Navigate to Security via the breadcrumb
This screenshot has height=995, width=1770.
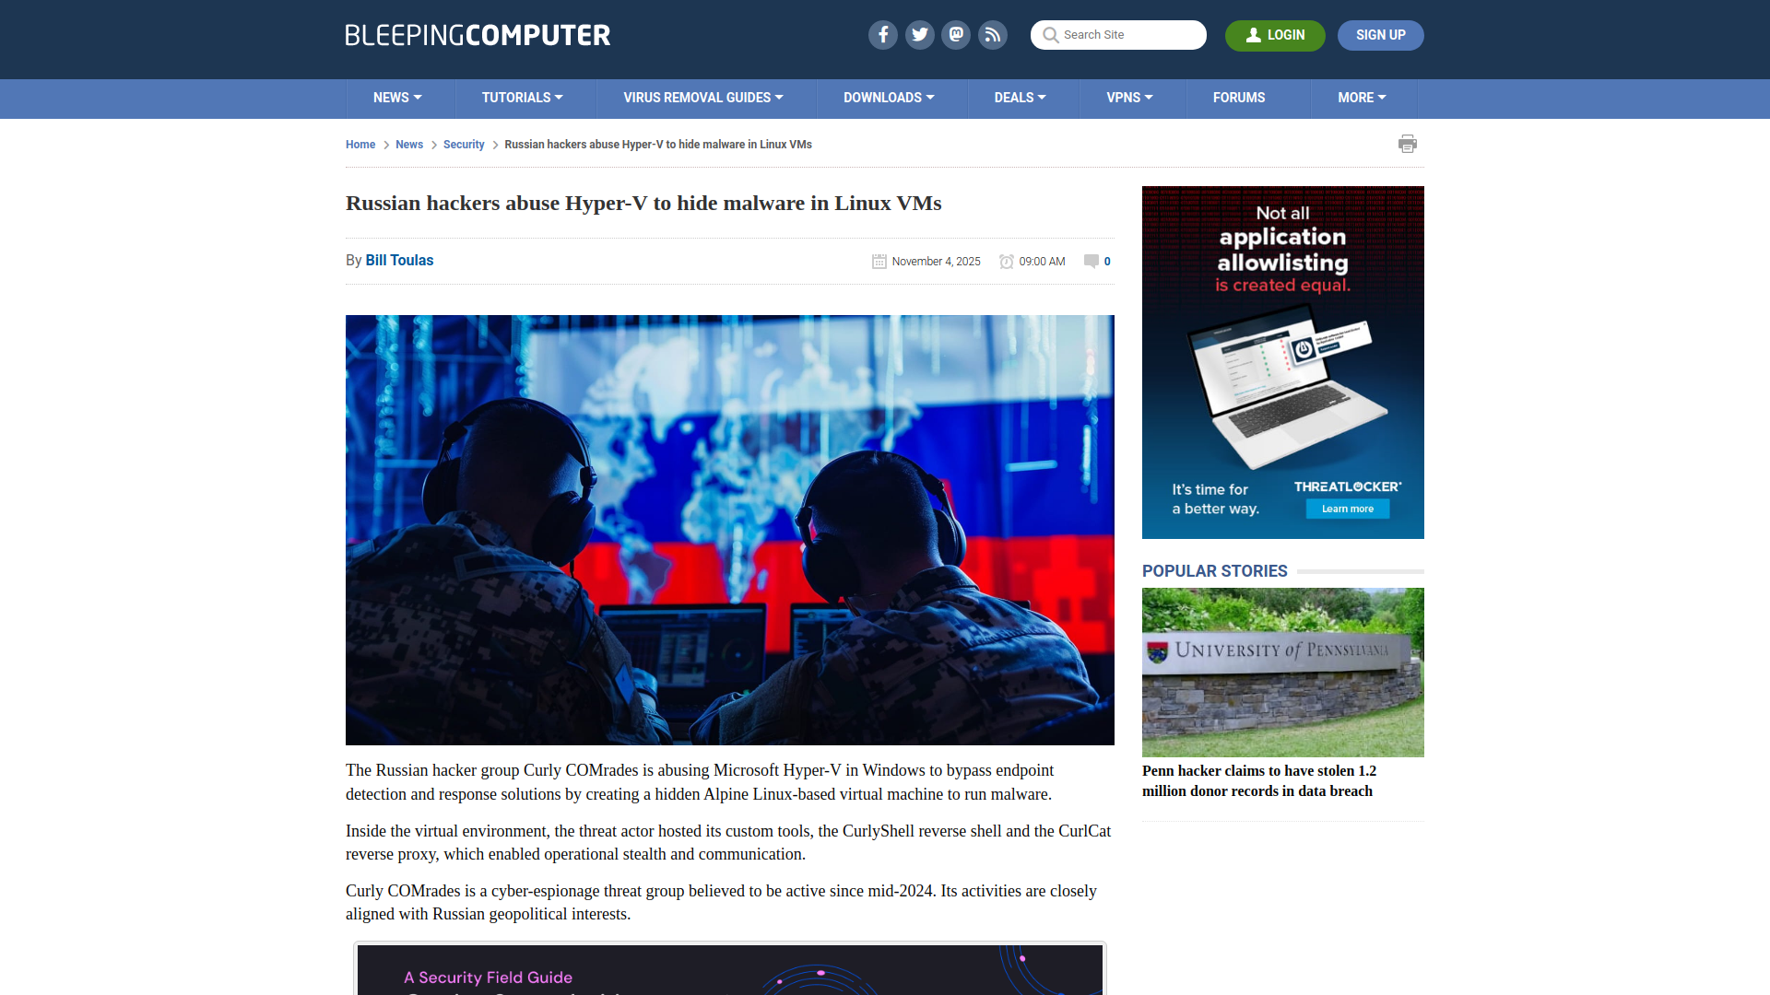[464, 145]
